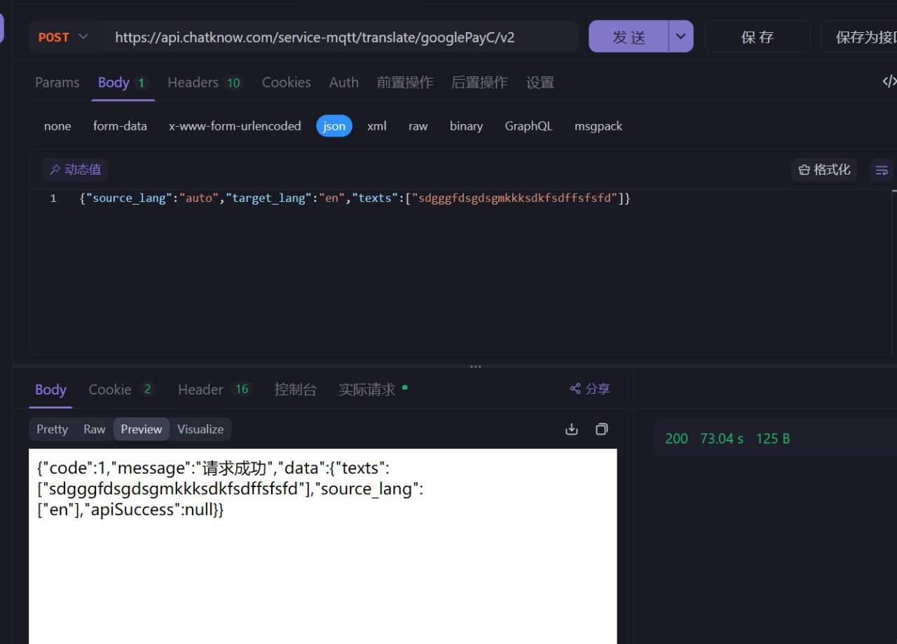Click the 发送 send button
This screenshot has width=897, height=644.
[x=629, y=37]
